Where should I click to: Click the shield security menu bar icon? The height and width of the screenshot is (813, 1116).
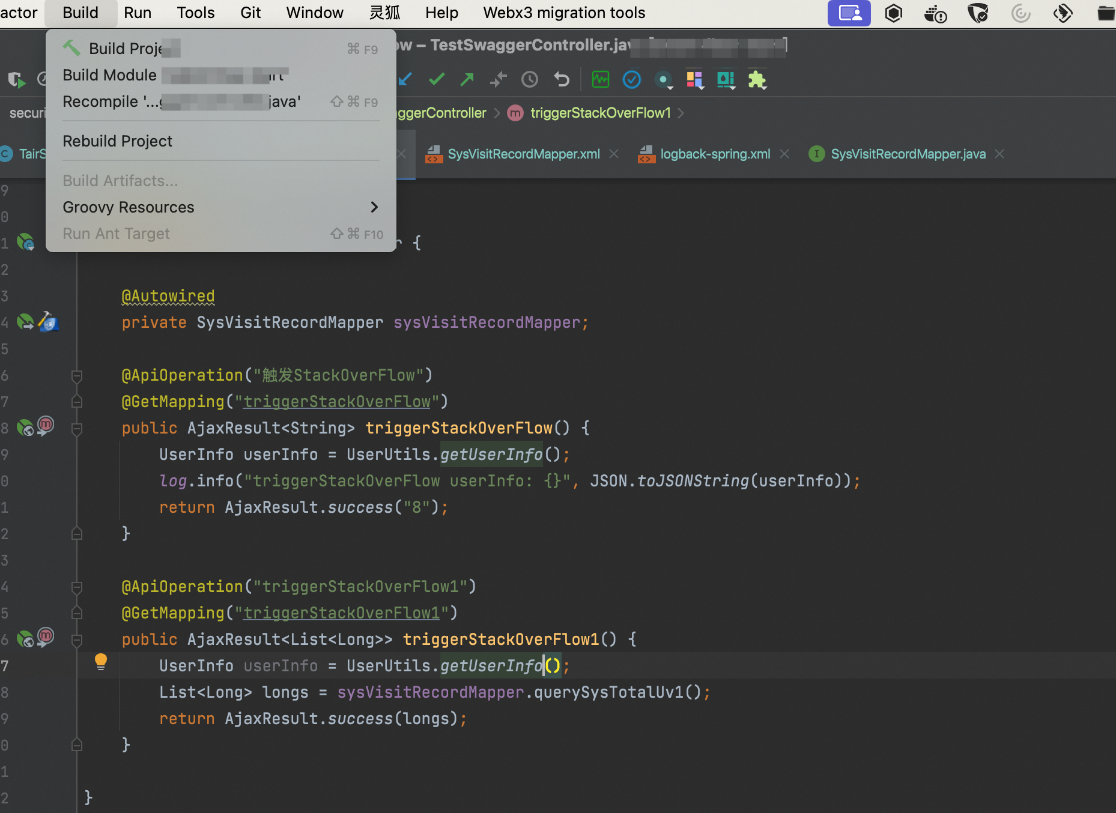pyautogui.click(x=978, y=13)
